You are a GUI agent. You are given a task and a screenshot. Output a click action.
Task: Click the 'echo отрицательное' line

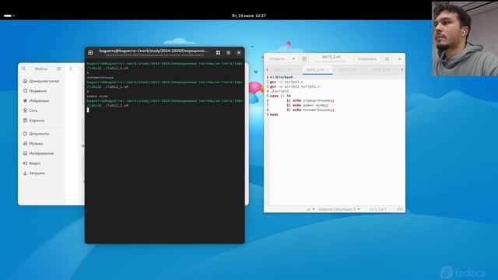(310, 100)
